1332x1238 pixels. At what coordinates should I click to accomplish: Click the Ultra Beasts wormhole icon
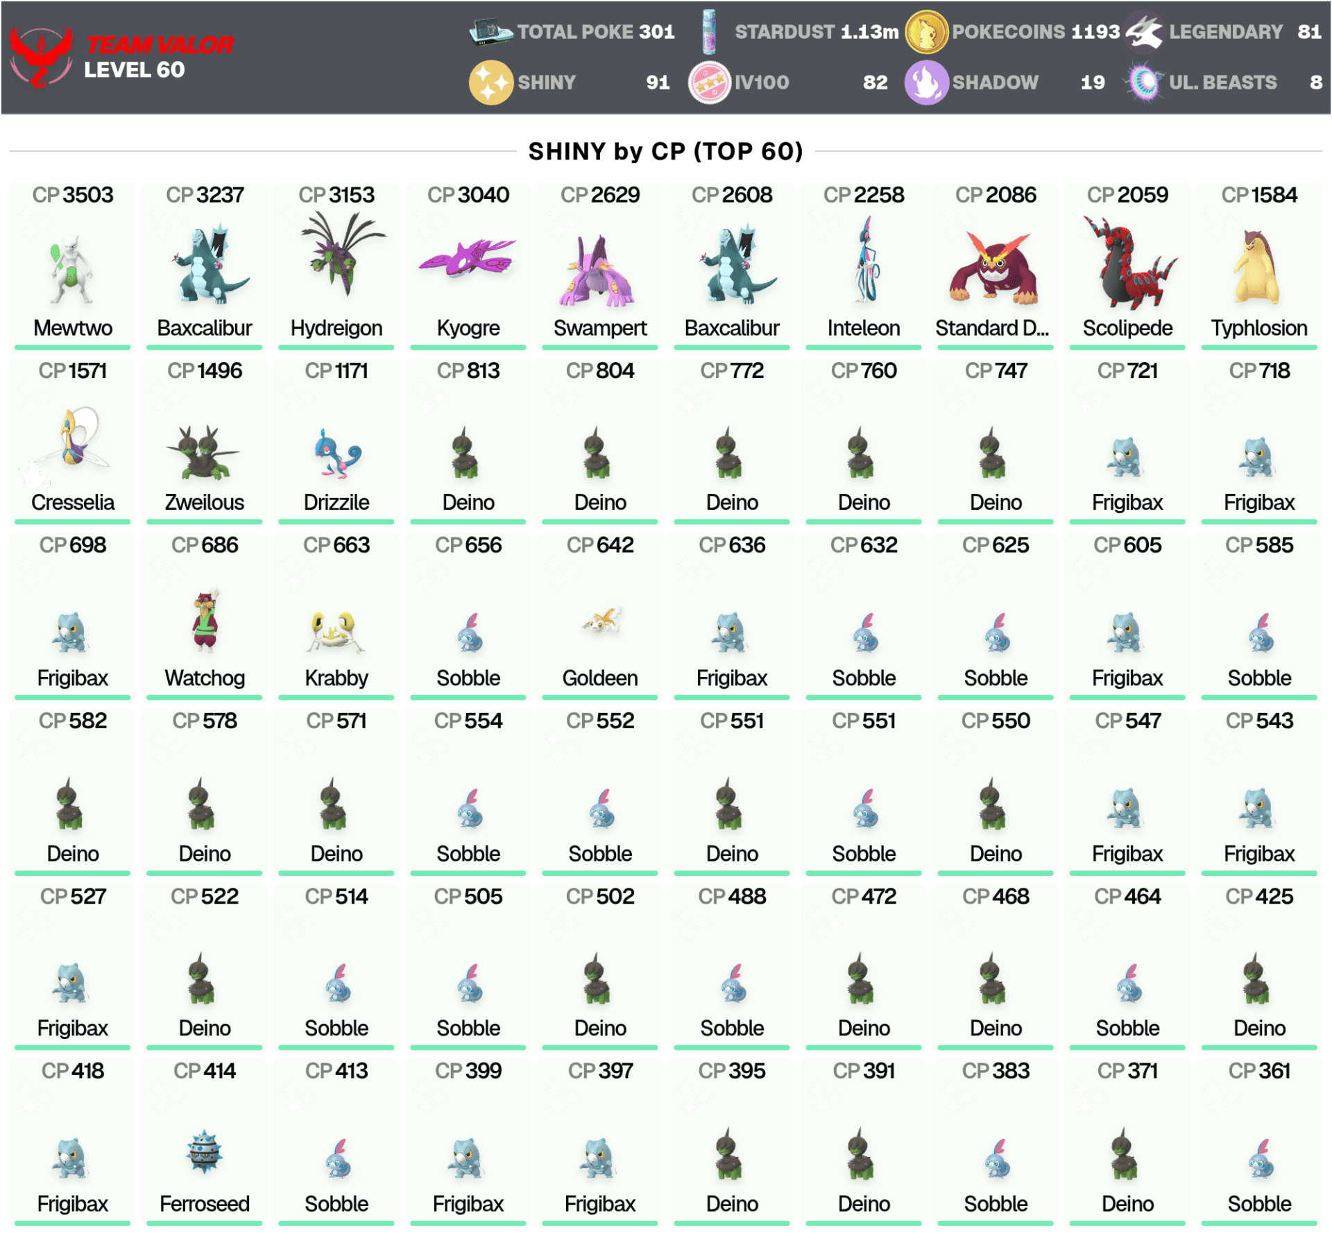(1144, 83)
